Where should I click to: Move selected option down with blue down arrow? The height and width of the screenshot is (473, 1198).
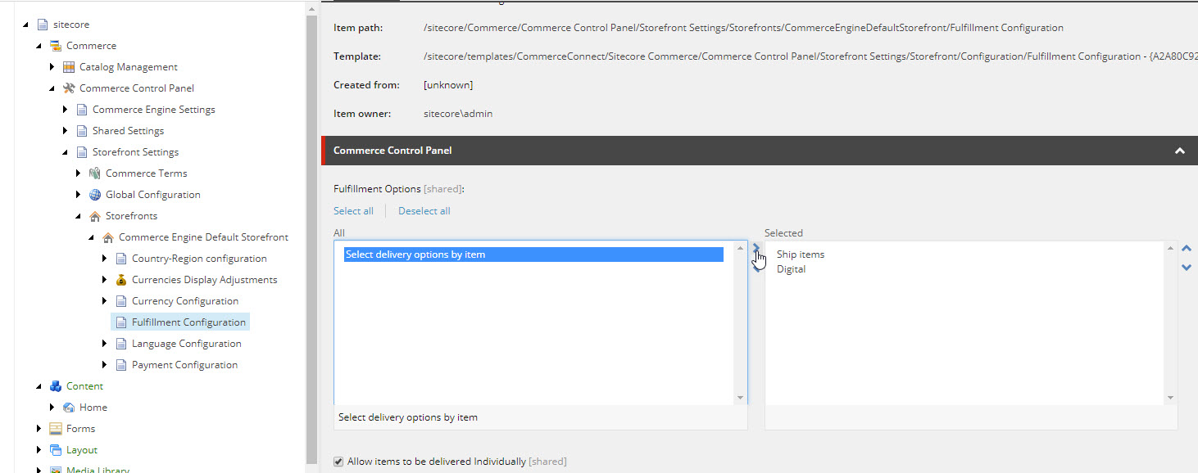(1187, 268)
